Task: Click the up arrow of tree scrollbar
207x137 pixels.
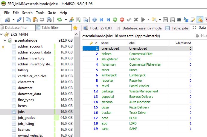Action: pyautogui.click(x=76, y=34)
